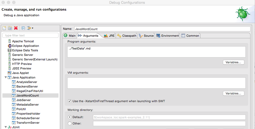Switch to the Common tab
This screenshot has height=129, width=255.
pyautogui.click(x=190, y=36)
